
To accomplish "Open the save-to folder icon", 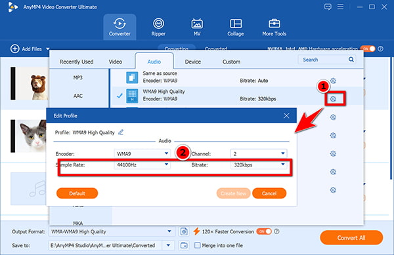I will (184, 245).
